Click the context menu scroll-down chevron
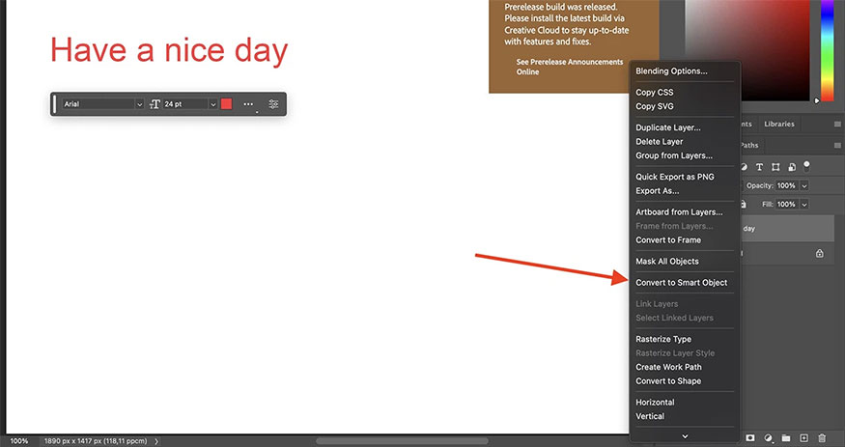 coord(685,436)
